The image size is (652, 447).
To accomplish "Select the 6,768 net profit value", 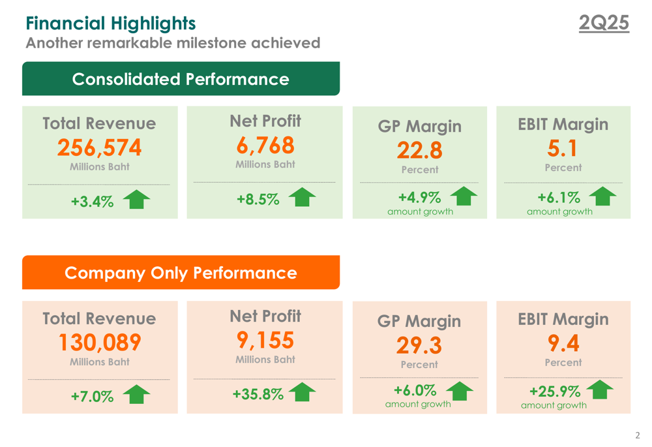I will point(265,145).
